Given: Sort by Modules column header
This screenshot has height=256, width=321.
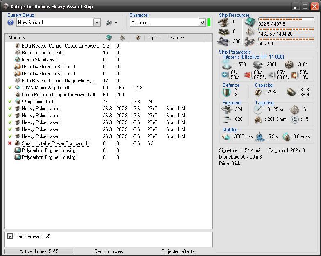Looking at the screenshot, I should pos(52,38).
